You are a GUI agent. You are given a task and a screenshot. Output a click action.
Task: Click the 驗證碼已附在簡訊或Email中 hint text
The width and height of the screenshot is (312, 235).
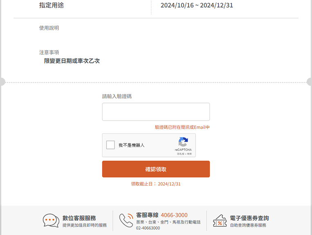[x=182, y=127]
